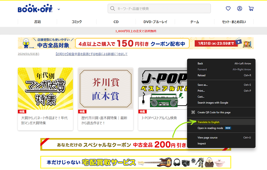Select the CD category tab

(x=116, y=22)
